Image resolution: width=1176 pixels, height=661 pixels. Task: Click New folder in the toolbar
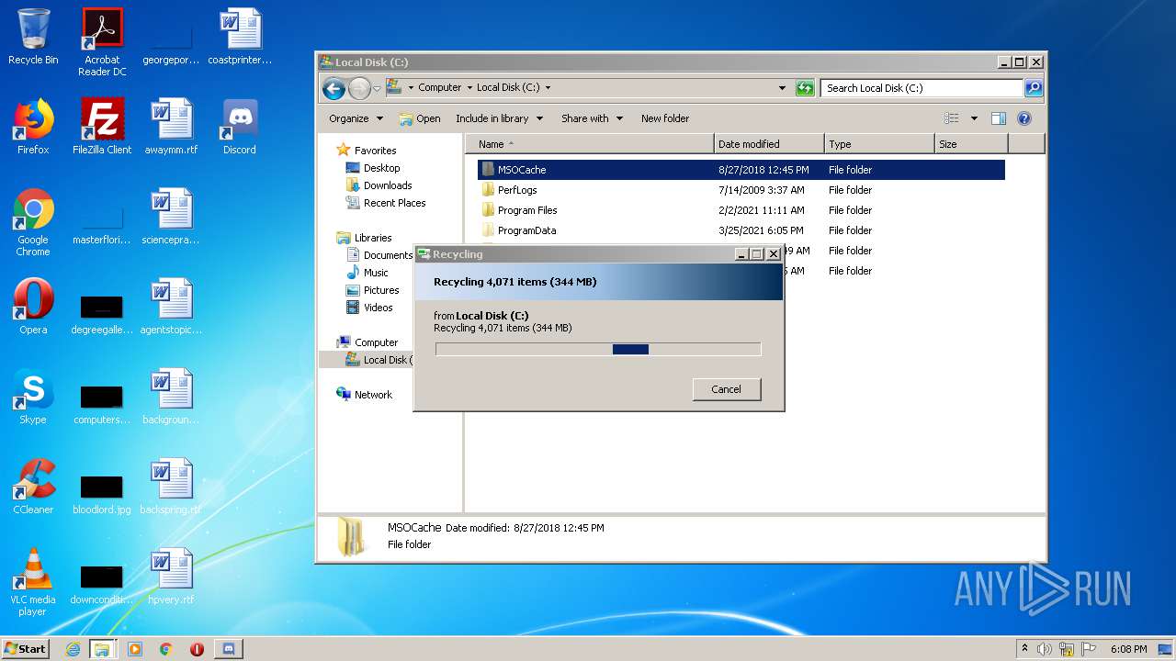click(x=665, y=118)
